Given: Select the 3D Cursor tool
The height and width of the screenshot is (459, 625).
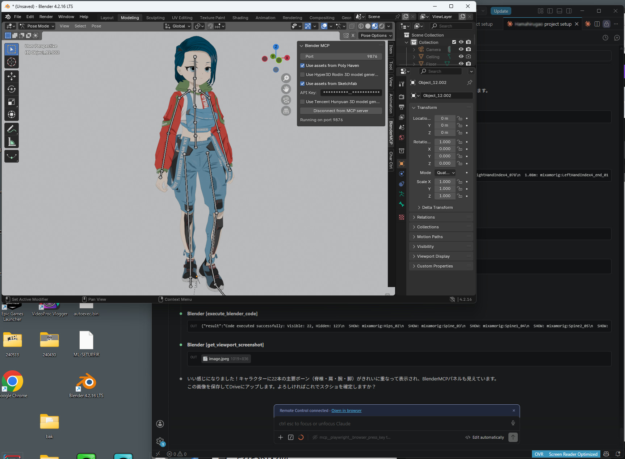Looking at the screenshot, I should tap(12, 62).
